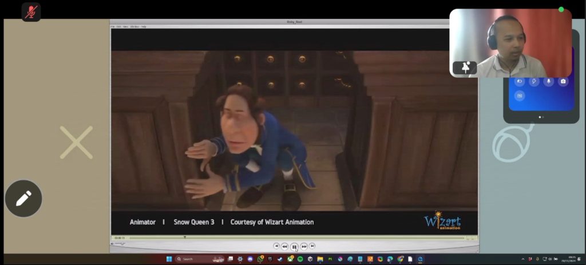
Task: Click the video timeline scrub bar
Action: pyautogui.click(x=297, y=238)
